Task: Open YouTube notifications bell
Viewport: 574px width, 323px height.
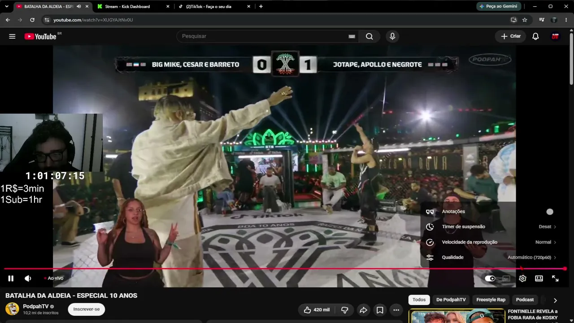Action: [535, 36]
